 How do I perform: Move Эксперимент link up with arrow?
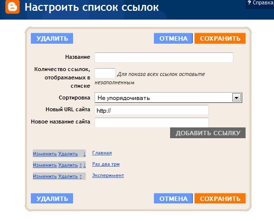coord(80,176)
